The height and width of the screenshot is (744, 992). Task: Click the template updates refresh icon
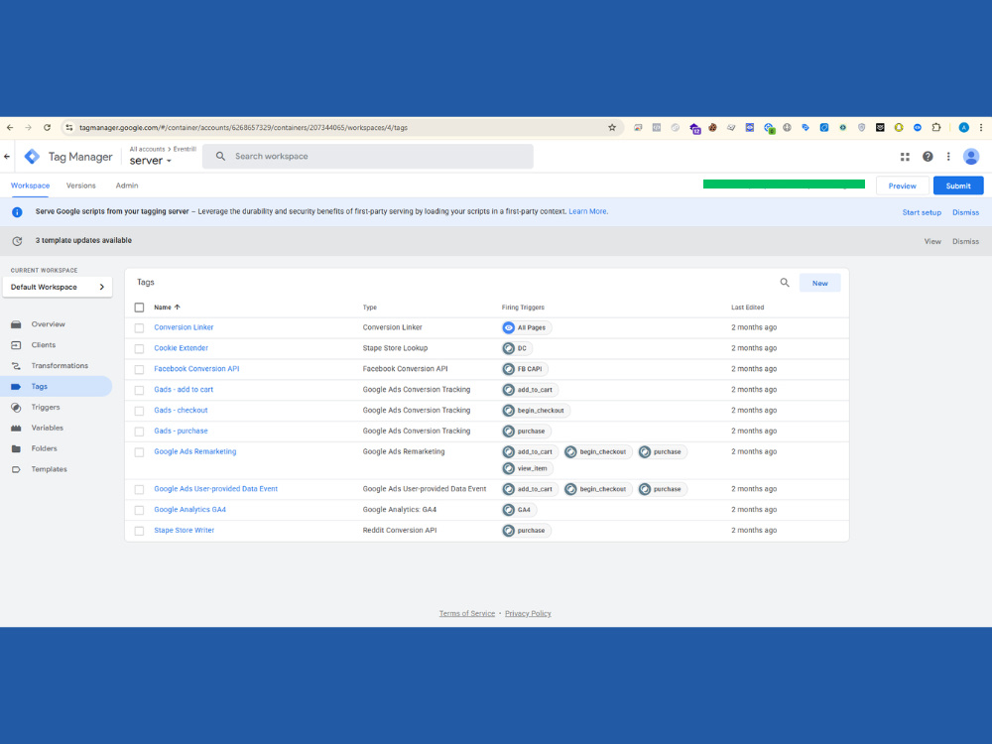(17, 241)
